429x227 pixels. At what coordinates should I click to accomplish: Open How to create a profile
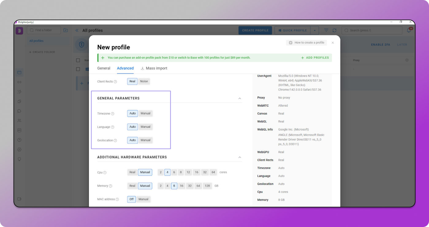(x=306, y=43)
